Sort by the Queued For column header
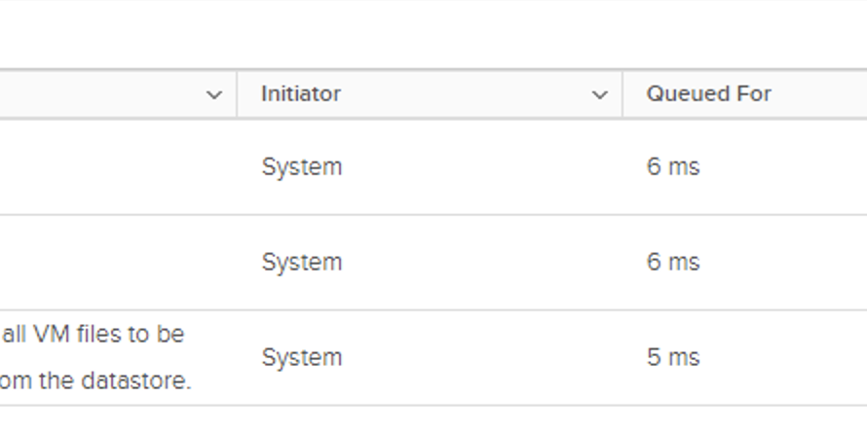Viewport: 867px width, 430px height. [x=708, y=94]
